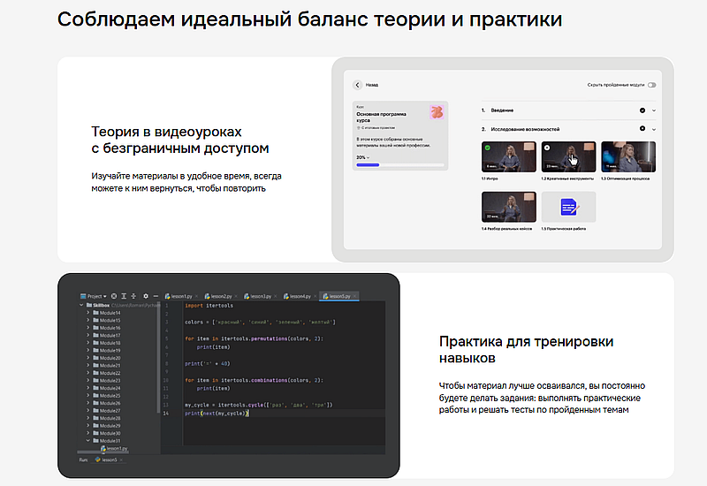Open the Креативные инструменты video thumbnail
This screenshot has height=486, width=707.
point(567,156)
